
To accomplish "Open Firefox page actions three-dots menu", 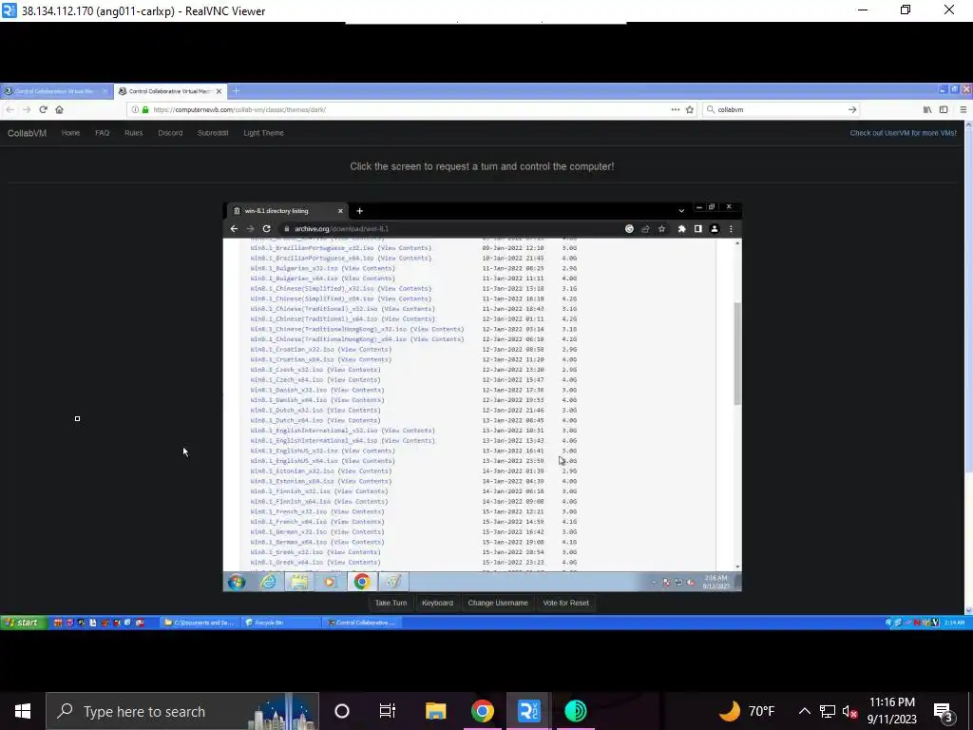I will [676, 109].
